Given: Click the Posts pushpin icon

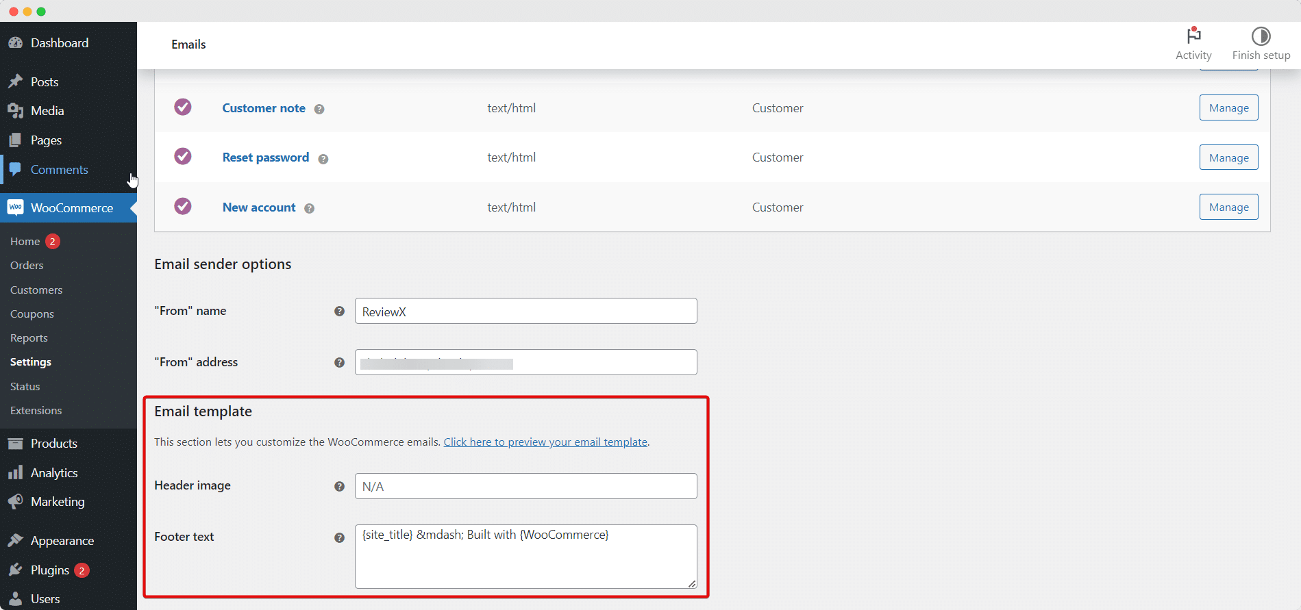Looking at the screenshot, I should point(15,81).
